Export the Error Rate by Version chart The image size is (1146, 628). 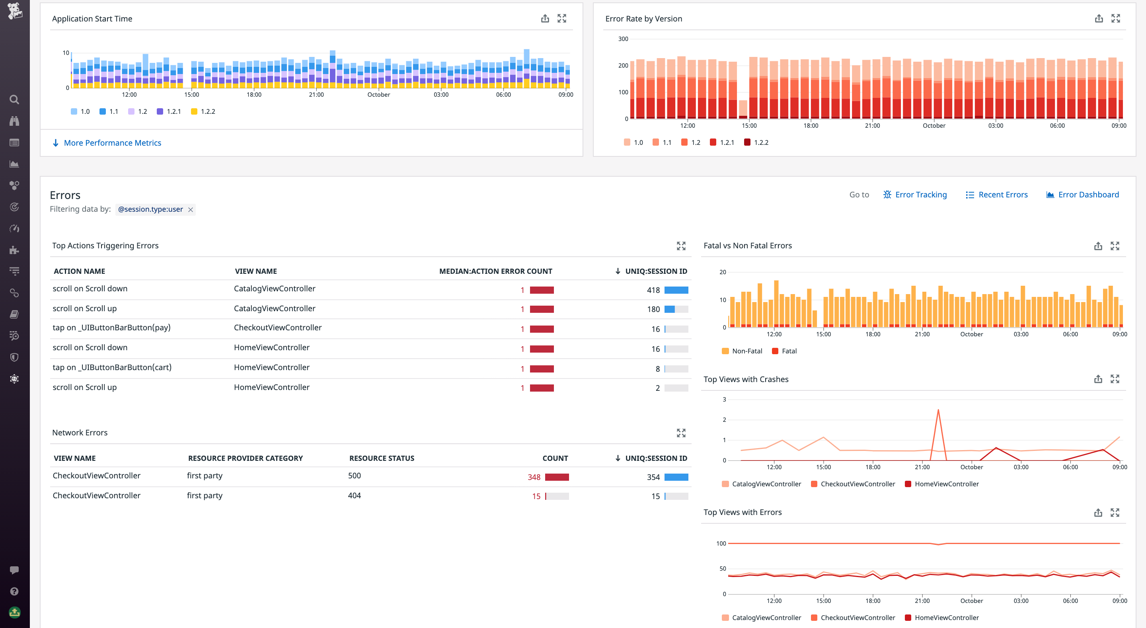pos(1099,18)
